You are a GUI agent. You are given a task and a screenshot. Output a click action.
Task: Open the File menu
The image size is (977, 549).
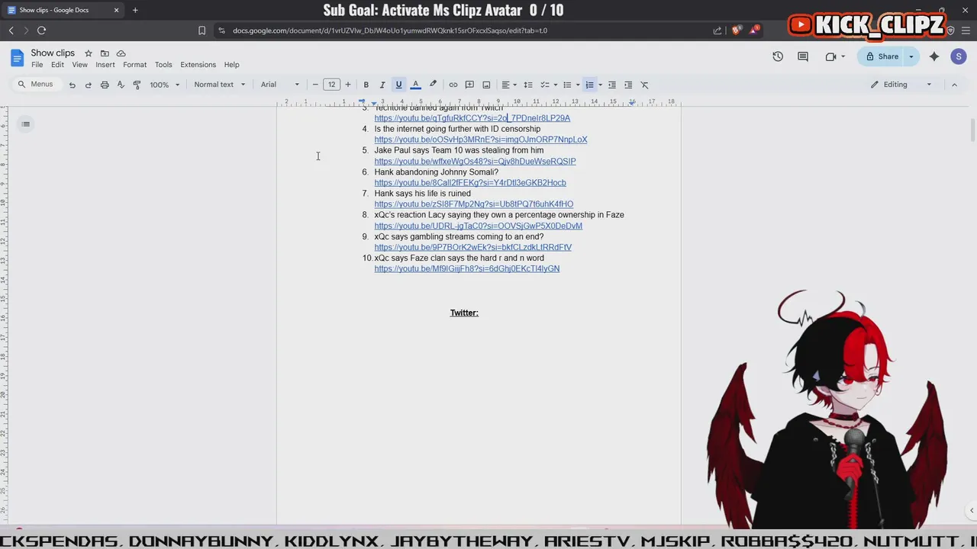tap(37, 65)
